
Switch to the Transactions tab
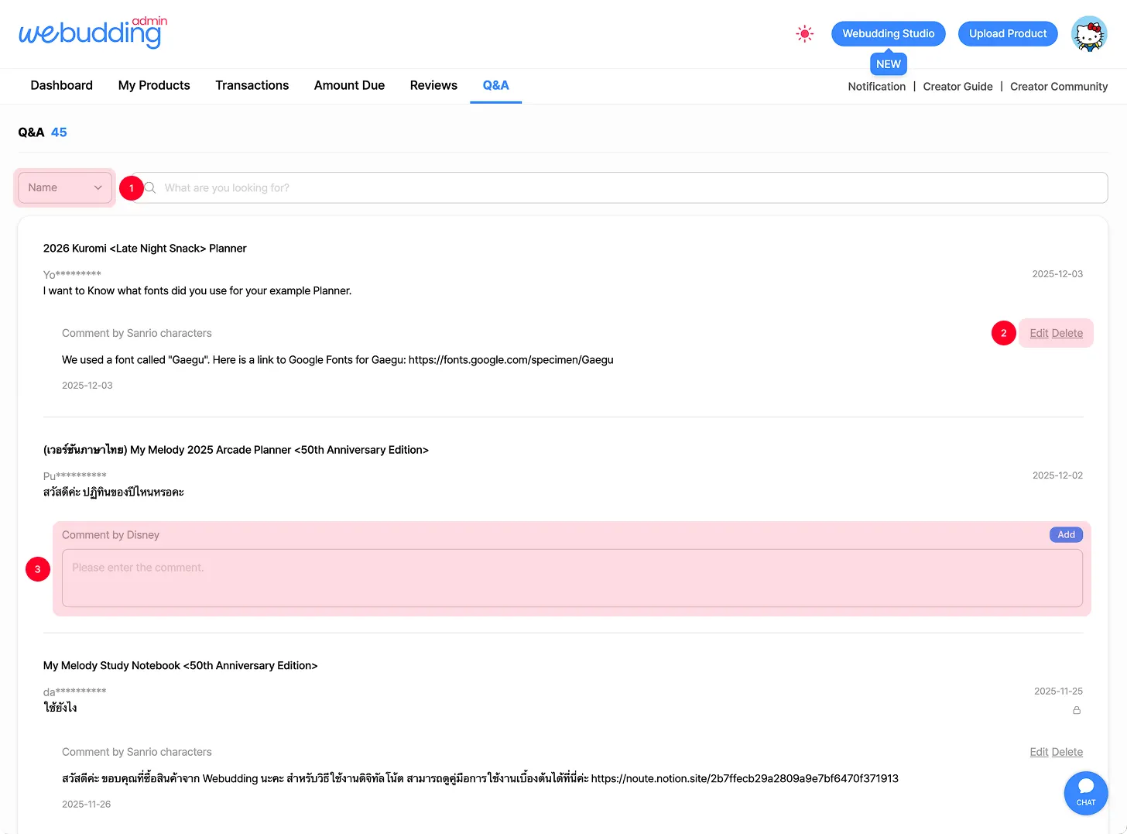point(252,85)
